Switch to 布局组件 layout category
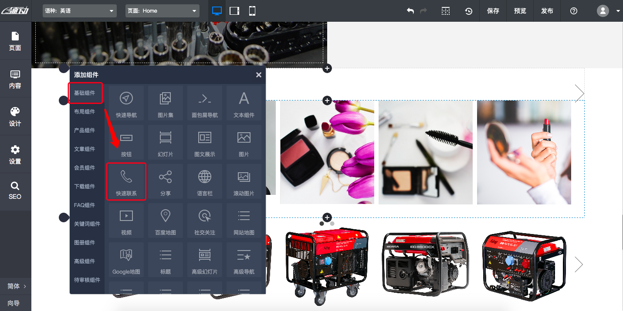Viewport: 623px width, 311px height. pos(85,112)
